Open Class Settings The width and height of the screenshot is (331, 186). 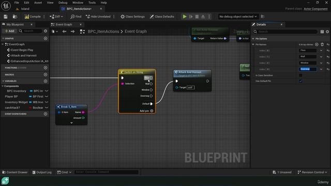(132, 17)
